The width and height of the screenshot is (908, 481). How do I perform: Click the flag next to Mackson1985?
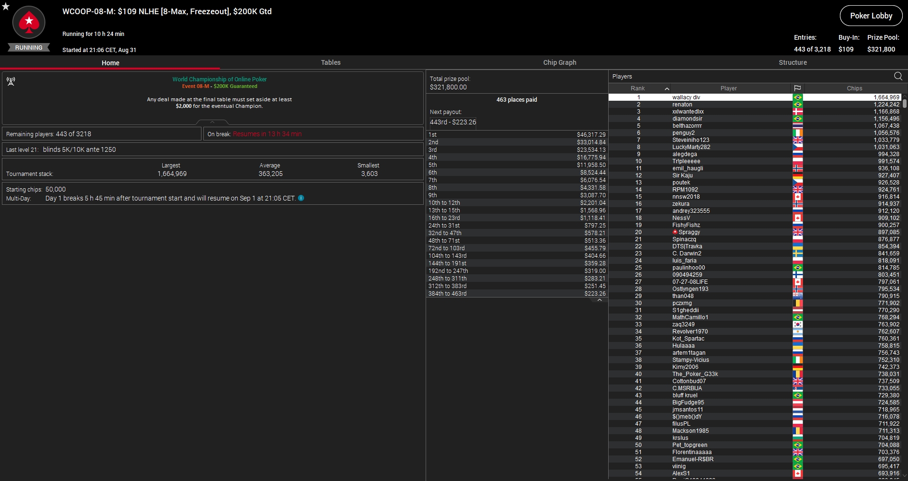(x=798, y=431)
